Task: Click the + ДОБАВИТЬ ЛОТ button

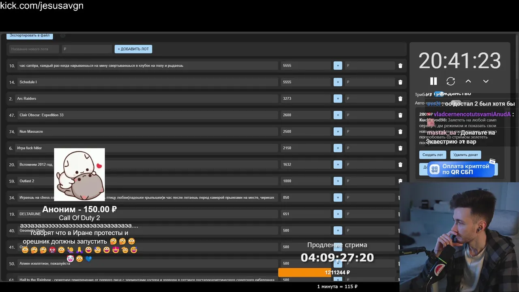Action: [133, 49]
